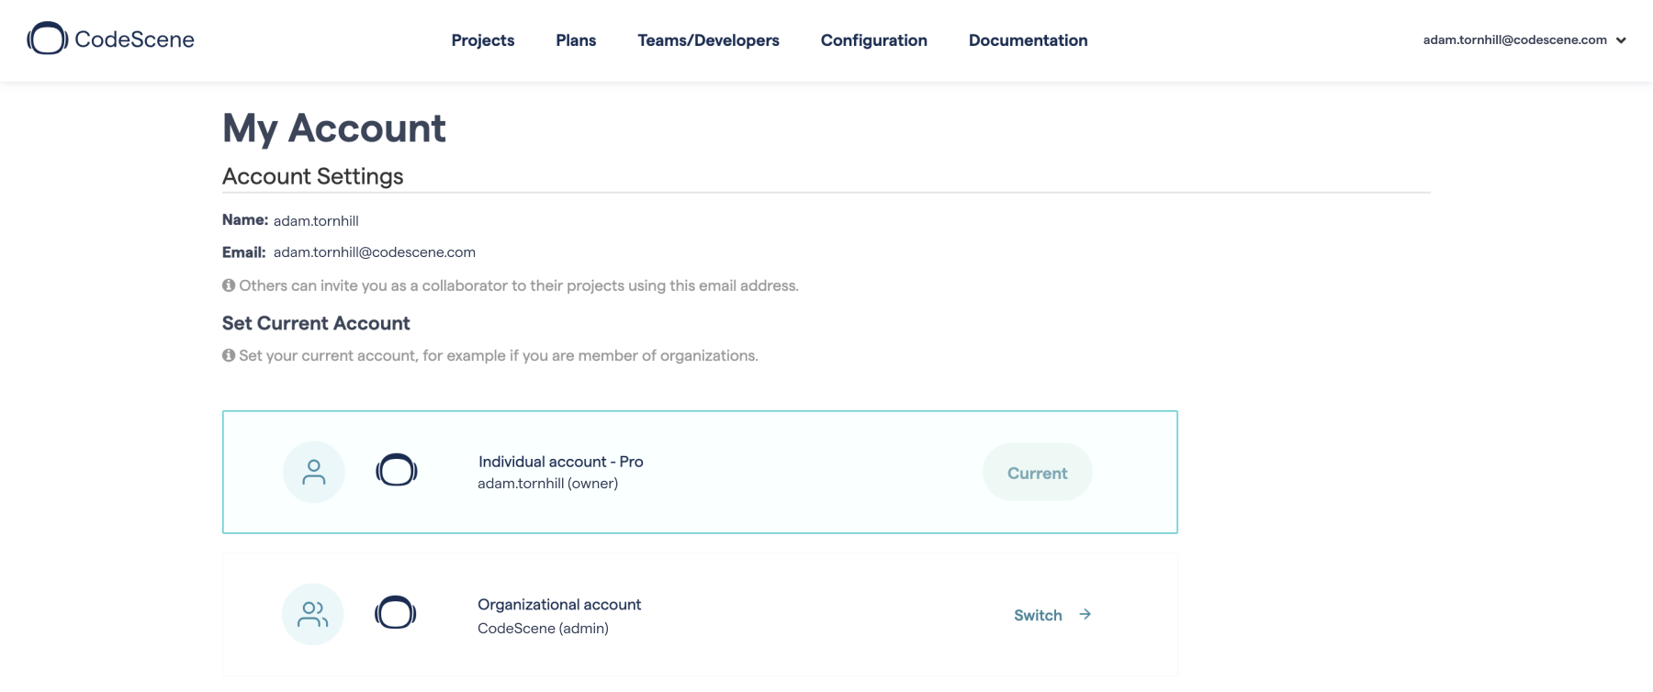Click the email value adam.tornhill@codescene.com in settings

[x=375, y=252]
